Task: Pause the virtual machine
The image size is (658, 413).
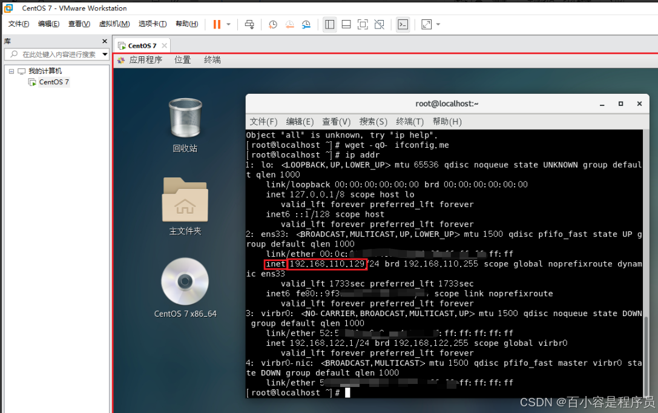Action: (217, 24)
